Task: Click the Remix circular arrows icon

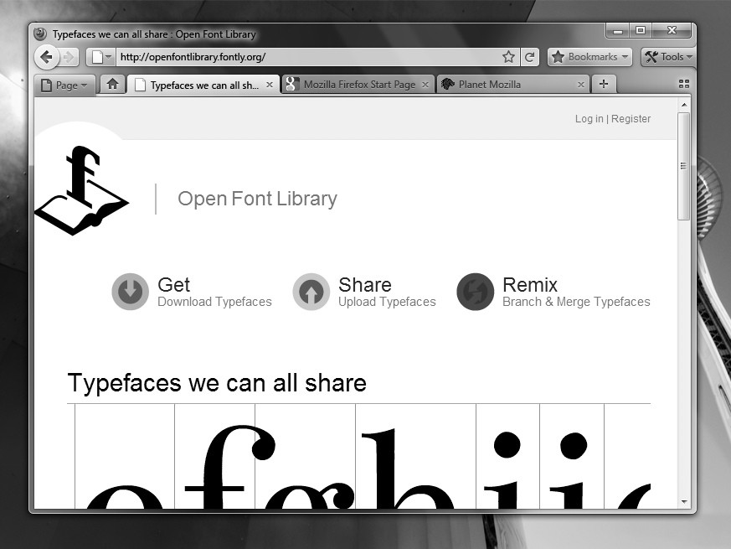Action: coord(475,292)
